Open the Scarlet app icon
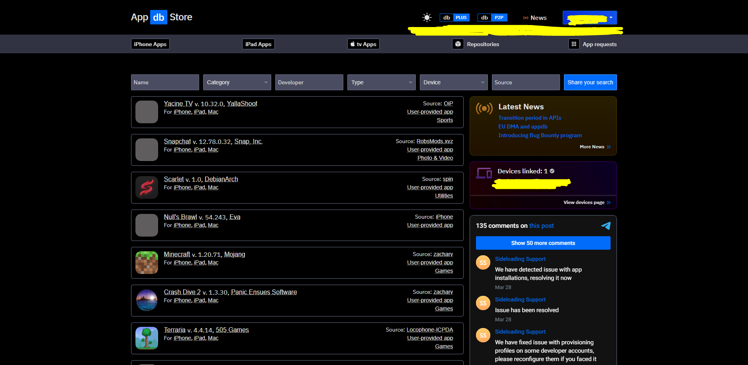 [x=147, y=187]
